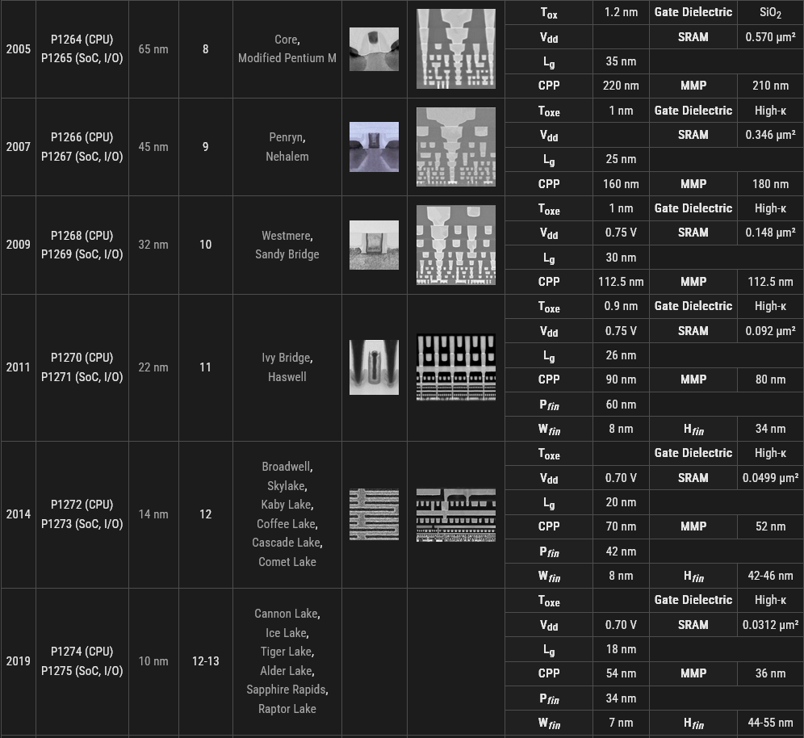Viewport: 804px width, 738px height.
Task: Click the year 2014 cell
Action: point(19,514)
